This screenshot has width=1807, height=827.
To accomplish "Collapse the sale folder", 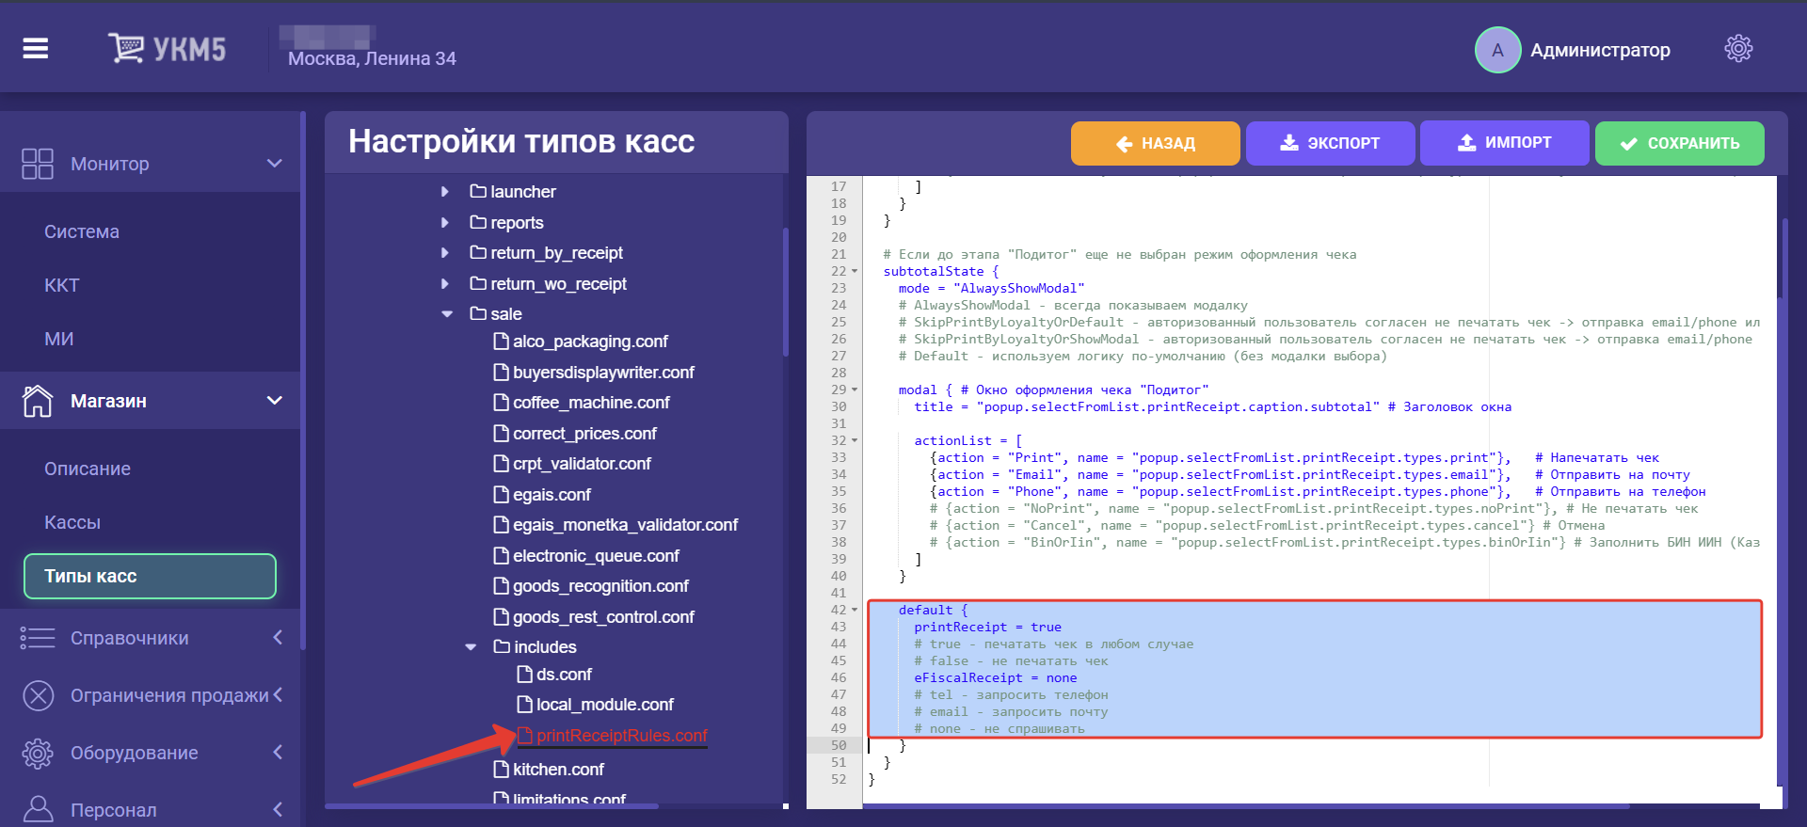I will [447, 314].
